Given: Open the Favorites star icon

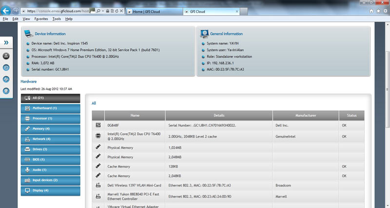Looking at the screenshot, I should [x=378, y=11].
